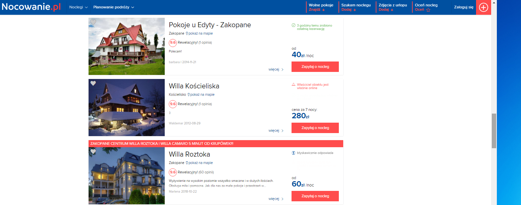Click the red plus circle icon
The height and width of the screenshot is (205, 521).
tap(483, 7)
